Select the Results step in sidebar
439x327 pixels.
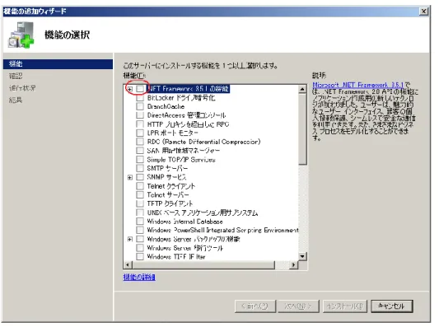pos(16,100)
